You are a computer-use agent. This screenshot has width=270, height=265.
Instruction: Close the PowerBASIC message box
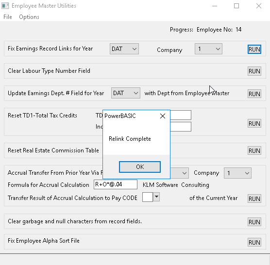pyautogui.click(x=163, y=116)
